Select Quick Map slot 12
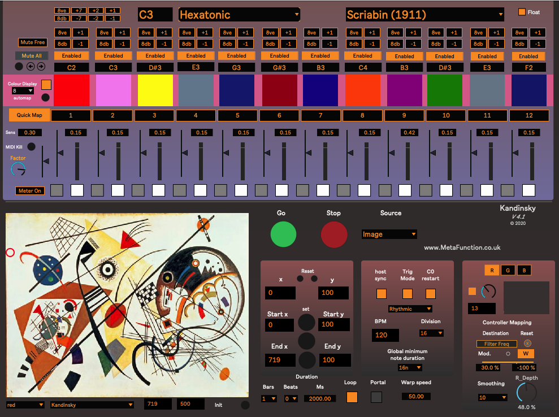559x417 pixels. tap(529, 115)
